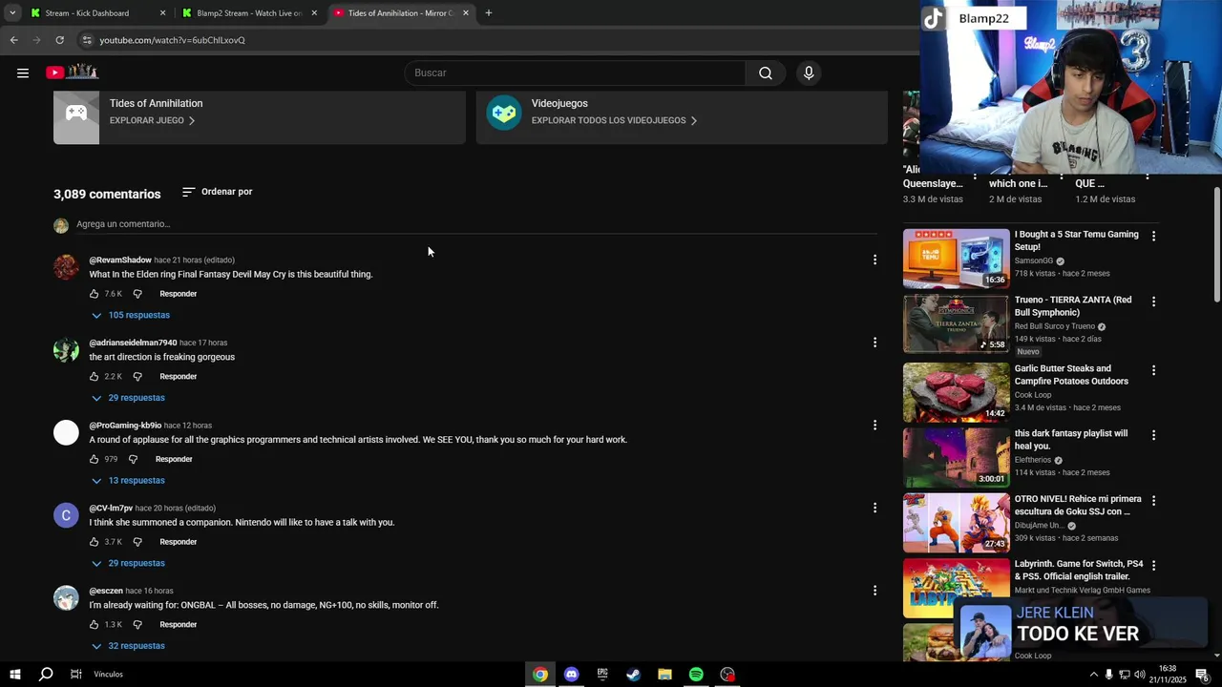Like the @esczen comment
The height and width of the screenshot is (687, 1222).
point(94,625)
